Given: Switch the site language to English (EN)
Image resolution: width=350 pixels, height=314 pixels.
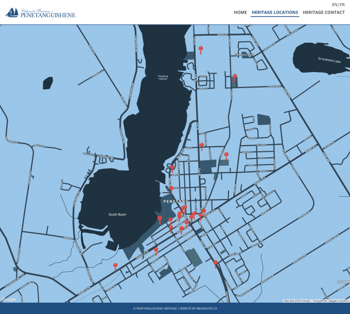Looking at the screenshot, I should tap(335, 5).
